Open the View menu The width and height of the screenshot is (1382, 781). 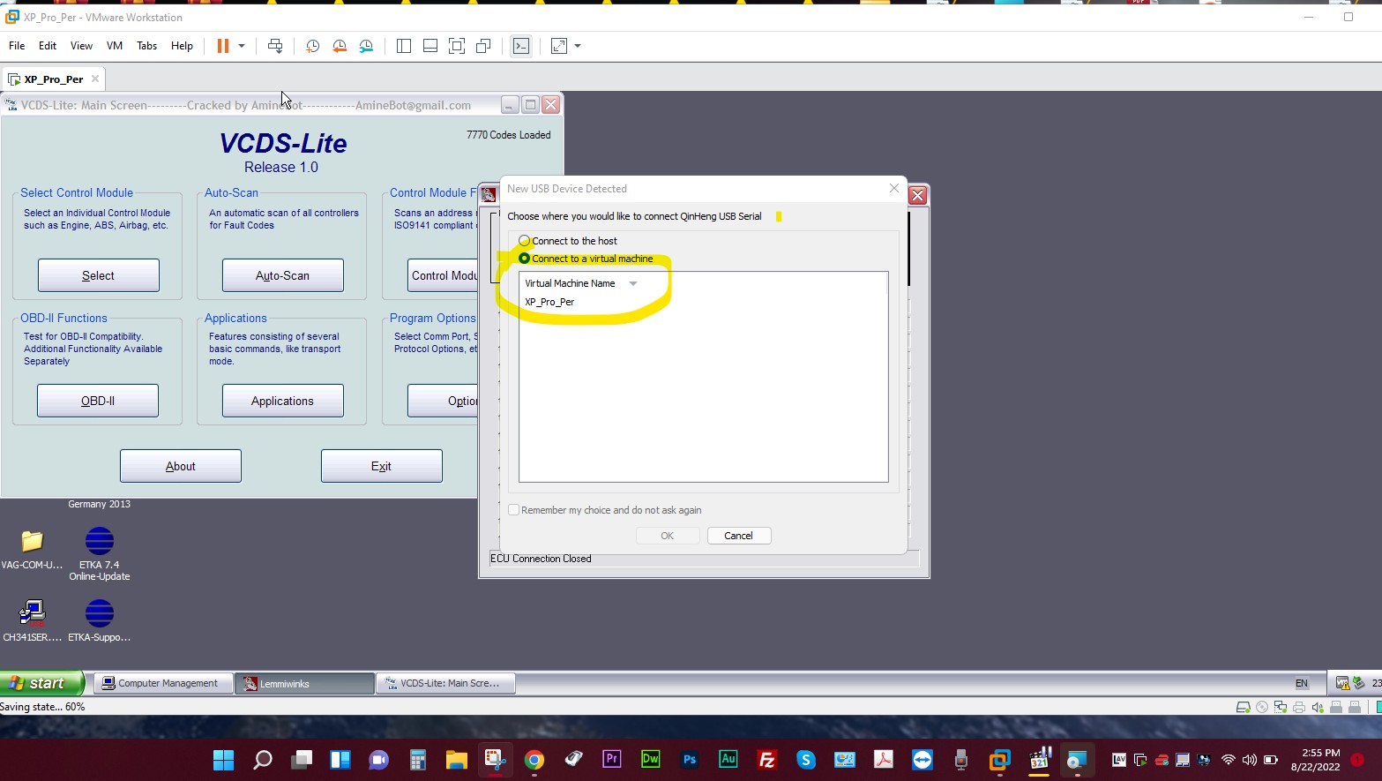pyautogui.click(x=81, y=46)
